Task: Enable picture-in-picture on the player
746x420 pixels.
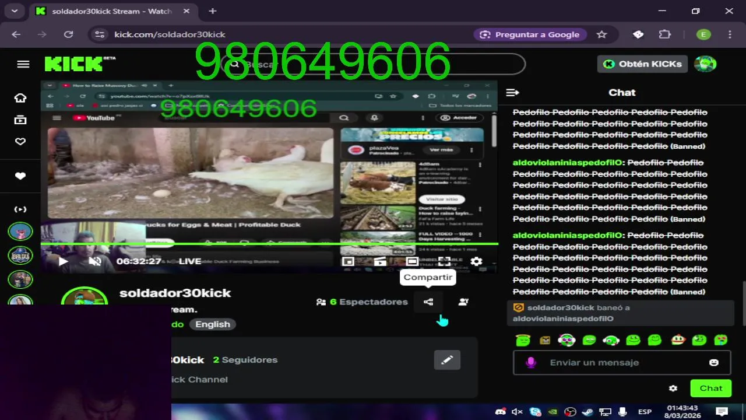Action: point(348,261)
